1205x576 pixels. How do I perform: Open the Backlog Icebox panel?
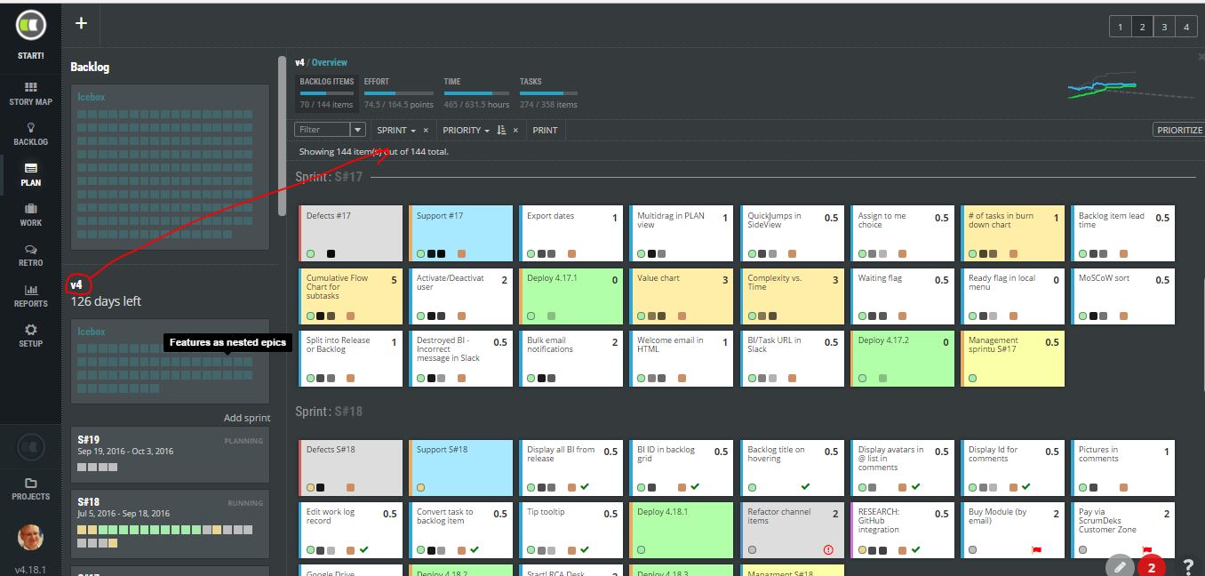[170, 168]
